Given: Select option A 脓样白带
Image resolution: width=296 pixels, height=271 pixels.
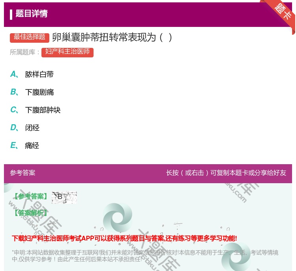Looking at the screenshot, I should pos(32,74).
